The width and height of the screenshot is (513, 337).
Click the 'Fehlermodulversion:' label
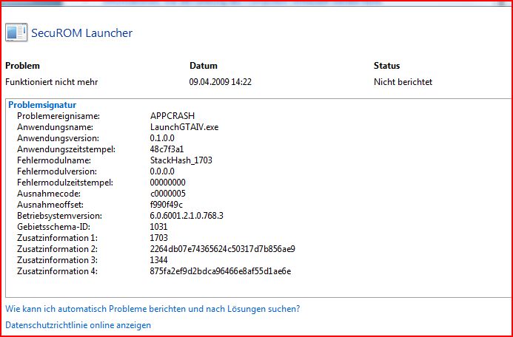[57, 171]
